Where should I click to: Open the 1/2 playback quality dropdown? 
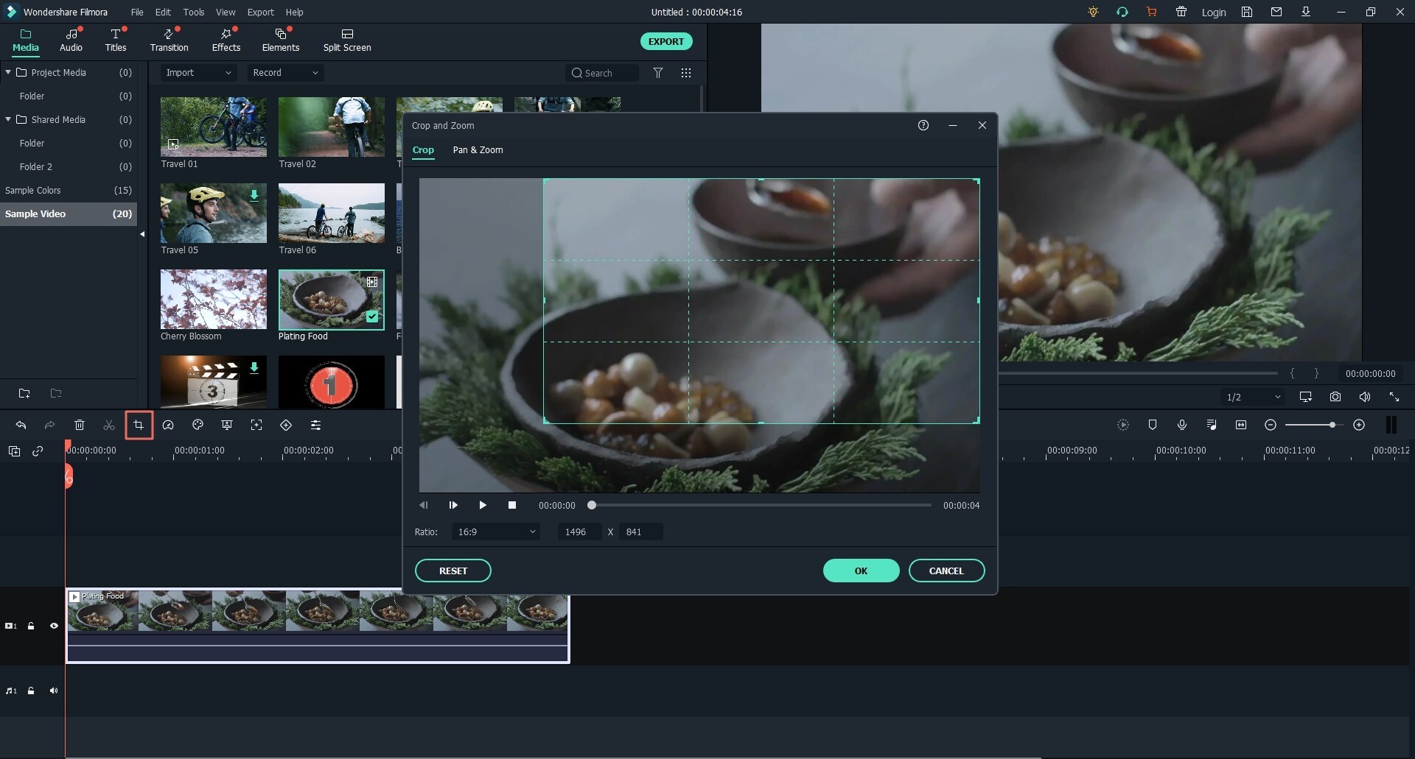click(1251, 396)
